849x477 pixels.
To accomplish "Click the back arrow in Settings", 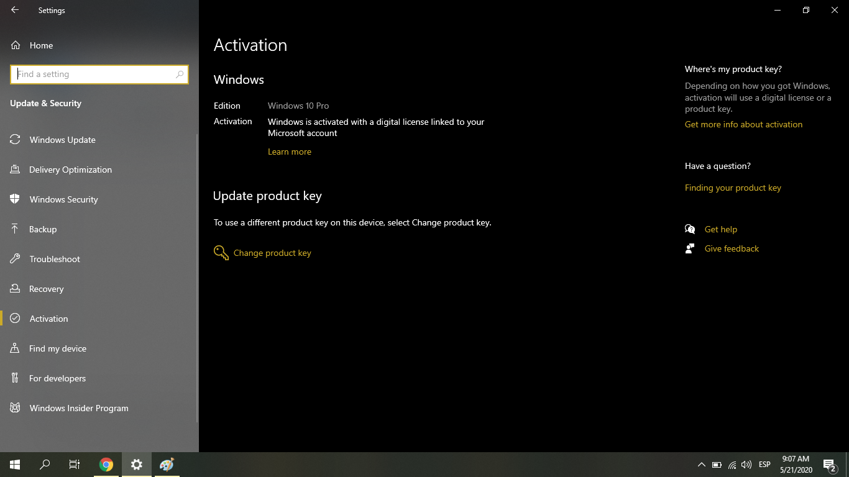I will click(15, 10).
